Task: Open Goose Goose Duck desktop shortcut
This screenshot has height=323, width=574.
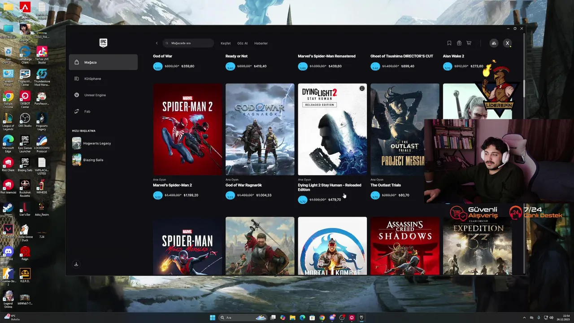Action: point(25,233)
